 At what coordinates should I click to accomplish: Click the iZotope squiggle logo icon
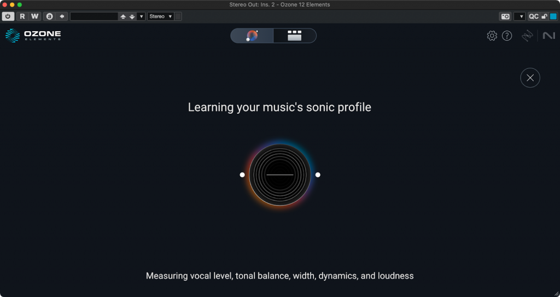coord(527,36)
